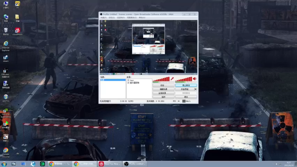Click the blue desktop taskbar icon
Image resolution: width=297 pixels, height=167 pixels.
[23, 164]
